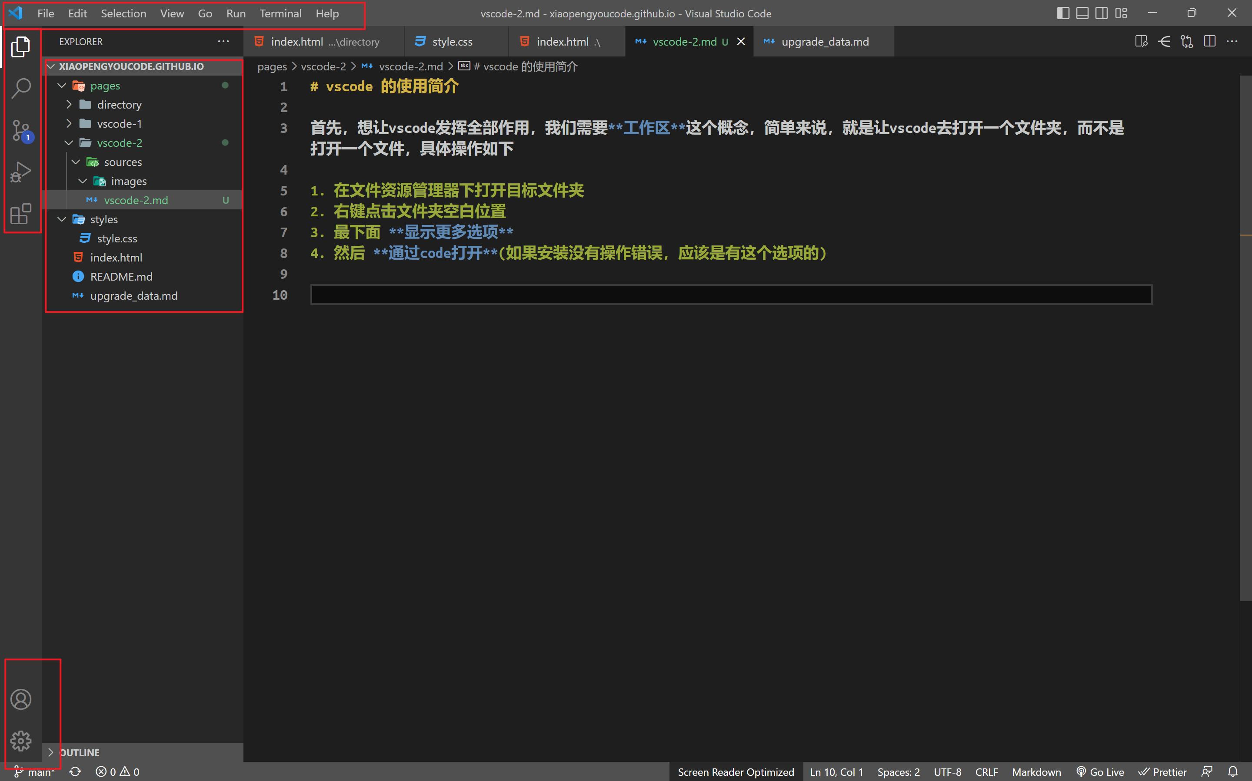
Task: Open index.html in file tree
Action: 143,257
